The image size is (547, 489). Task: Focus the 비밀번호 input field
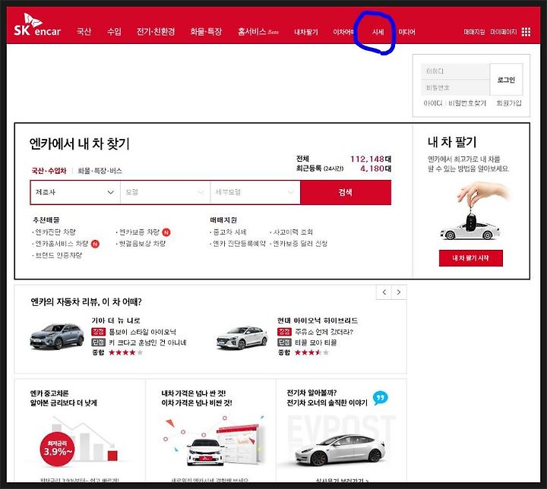(x=455, y=87)
